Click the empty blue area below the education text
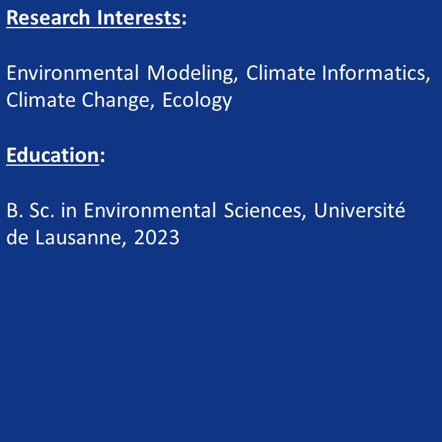 point(221,344)
